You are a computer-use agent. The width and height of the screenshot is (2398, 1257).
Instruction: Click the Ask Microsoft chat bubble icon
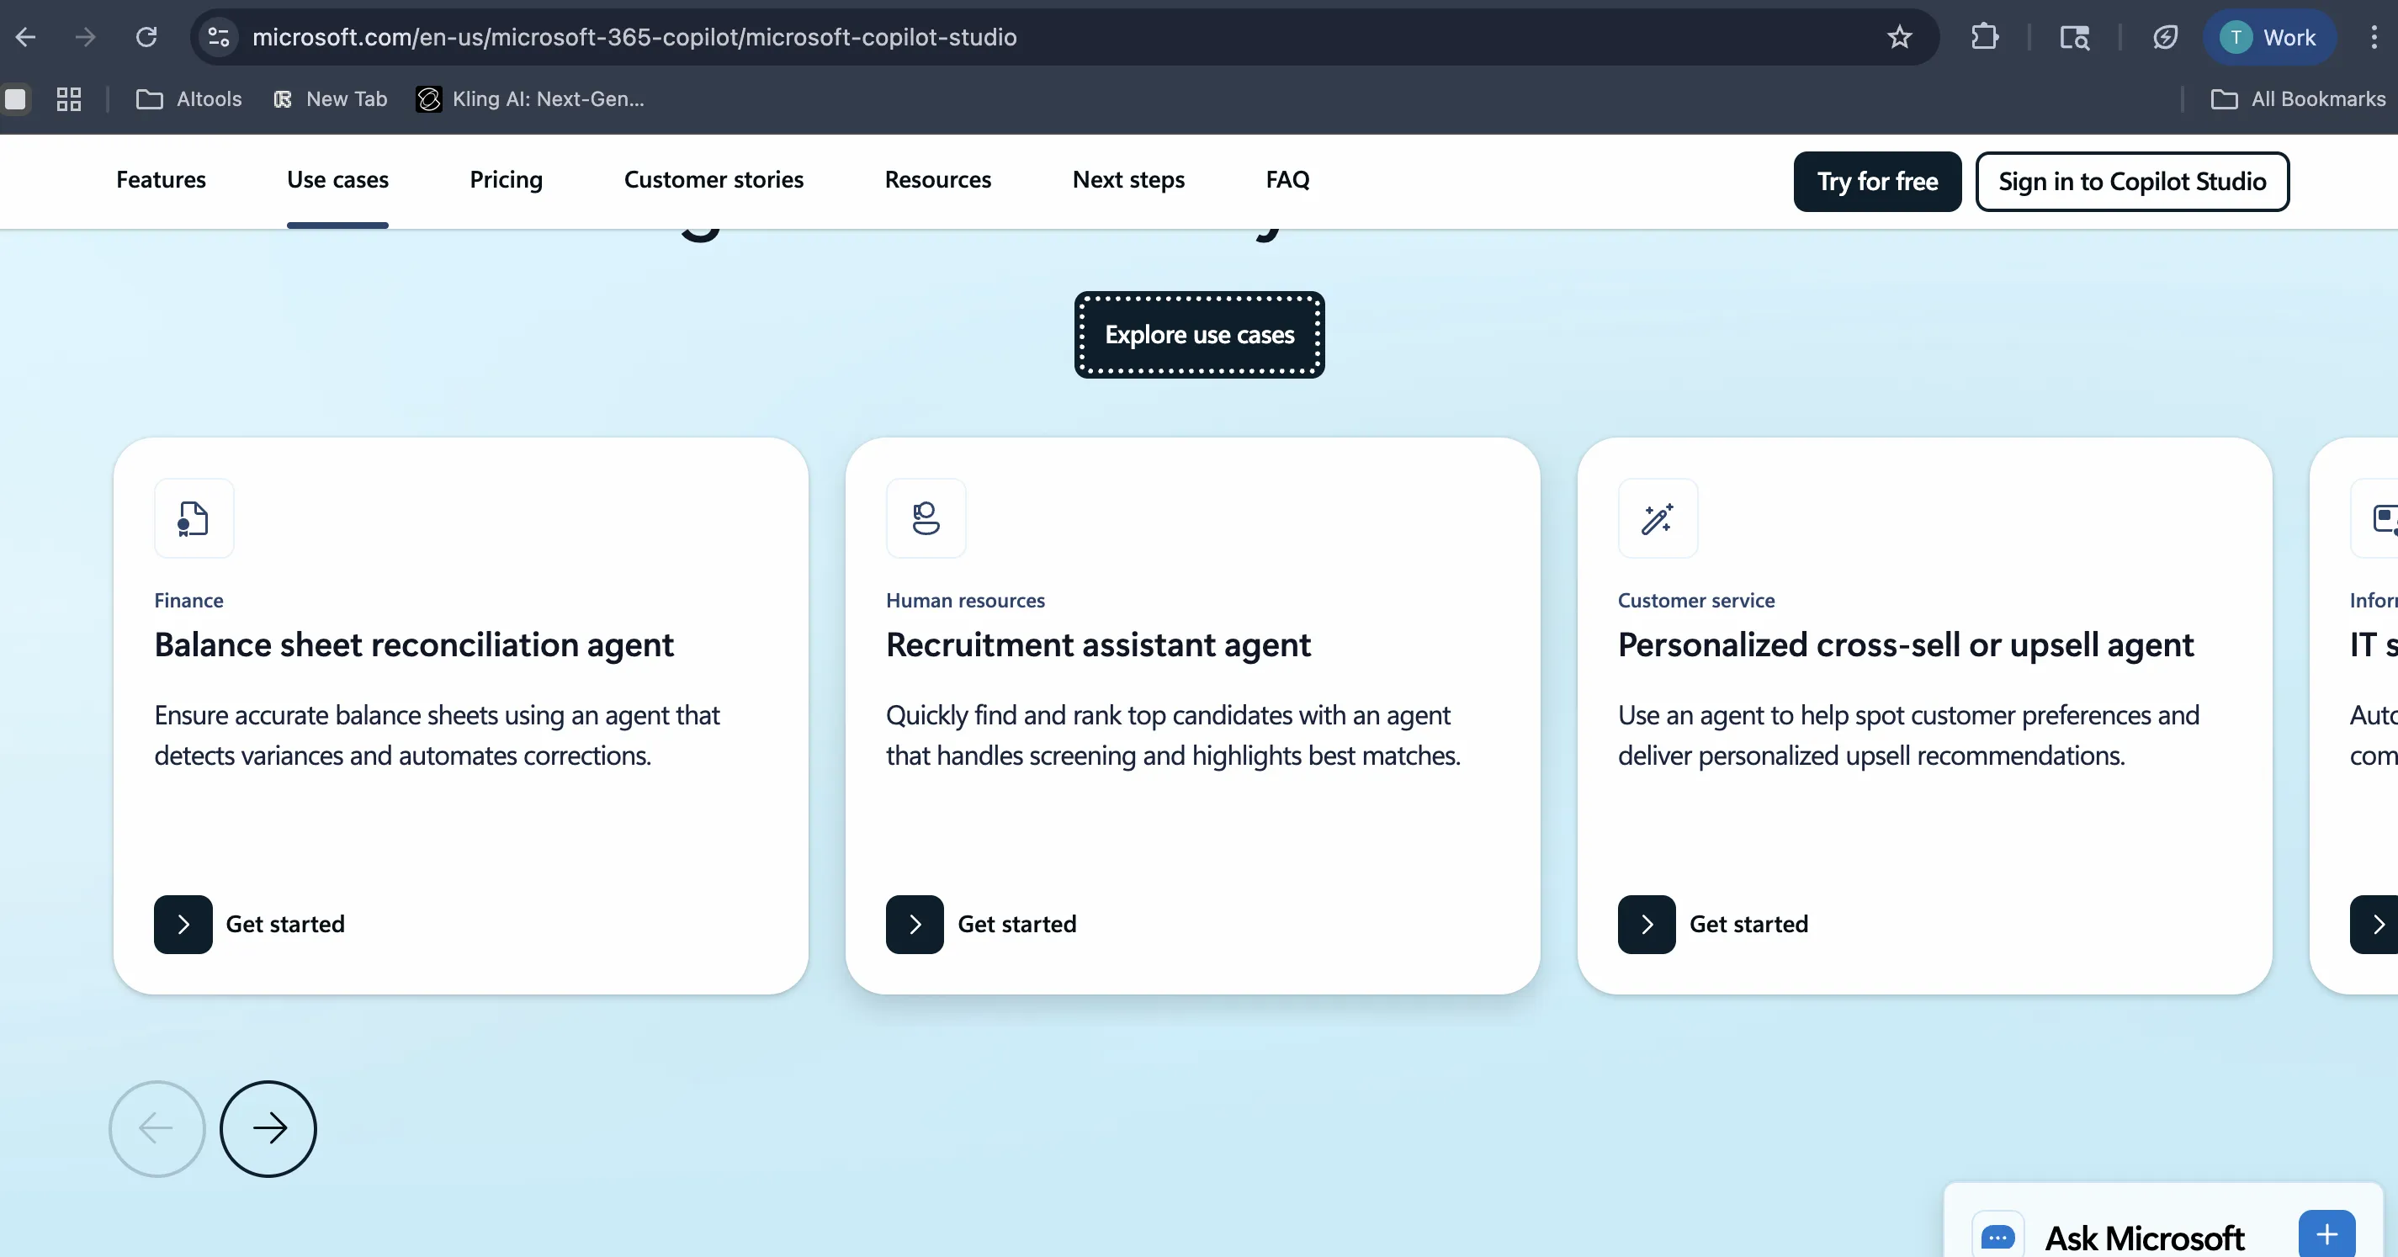tap(1997, 1238)
